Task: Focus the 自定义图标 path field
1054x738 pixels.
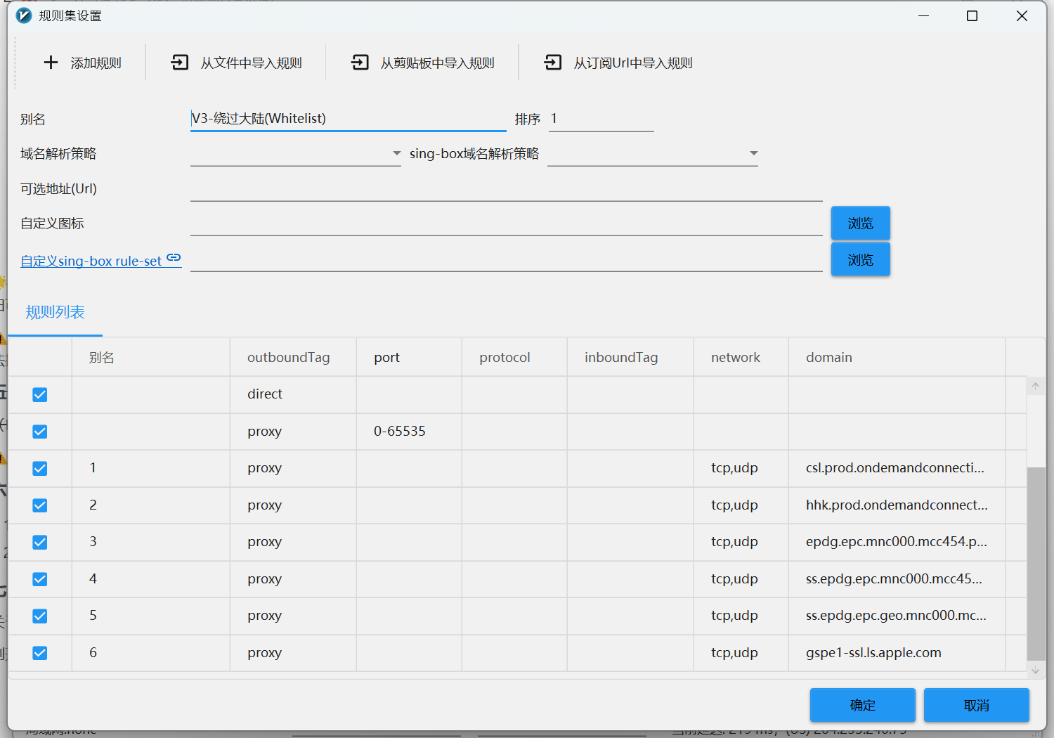Action: (507, 224)
